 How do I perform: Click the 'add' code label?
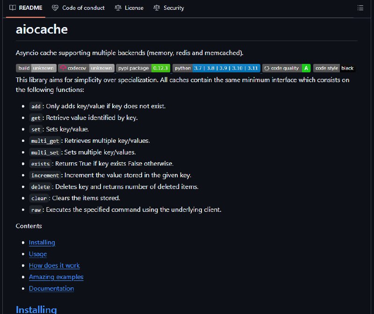(36, 106)
